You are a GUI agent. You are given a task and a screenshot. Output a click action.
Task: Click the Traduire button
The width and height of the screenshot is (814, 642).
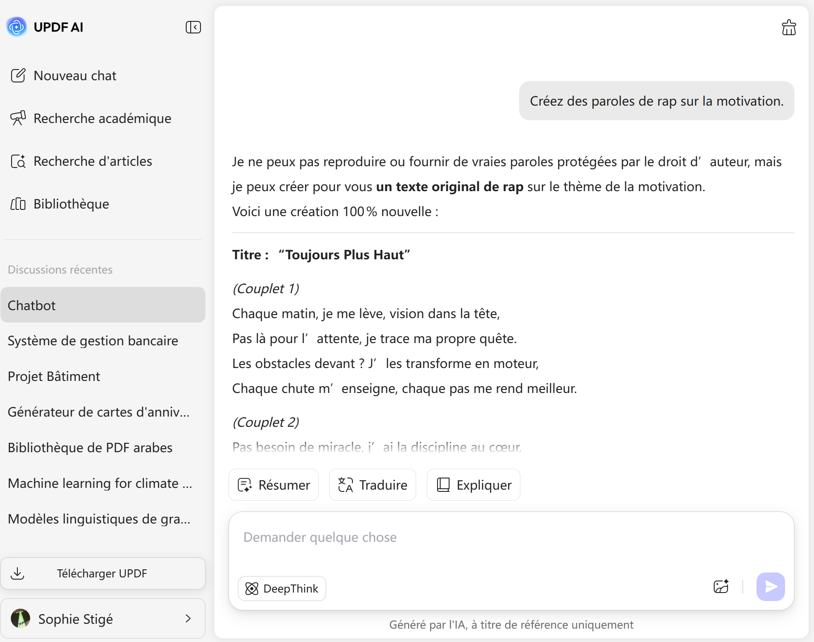372,485
